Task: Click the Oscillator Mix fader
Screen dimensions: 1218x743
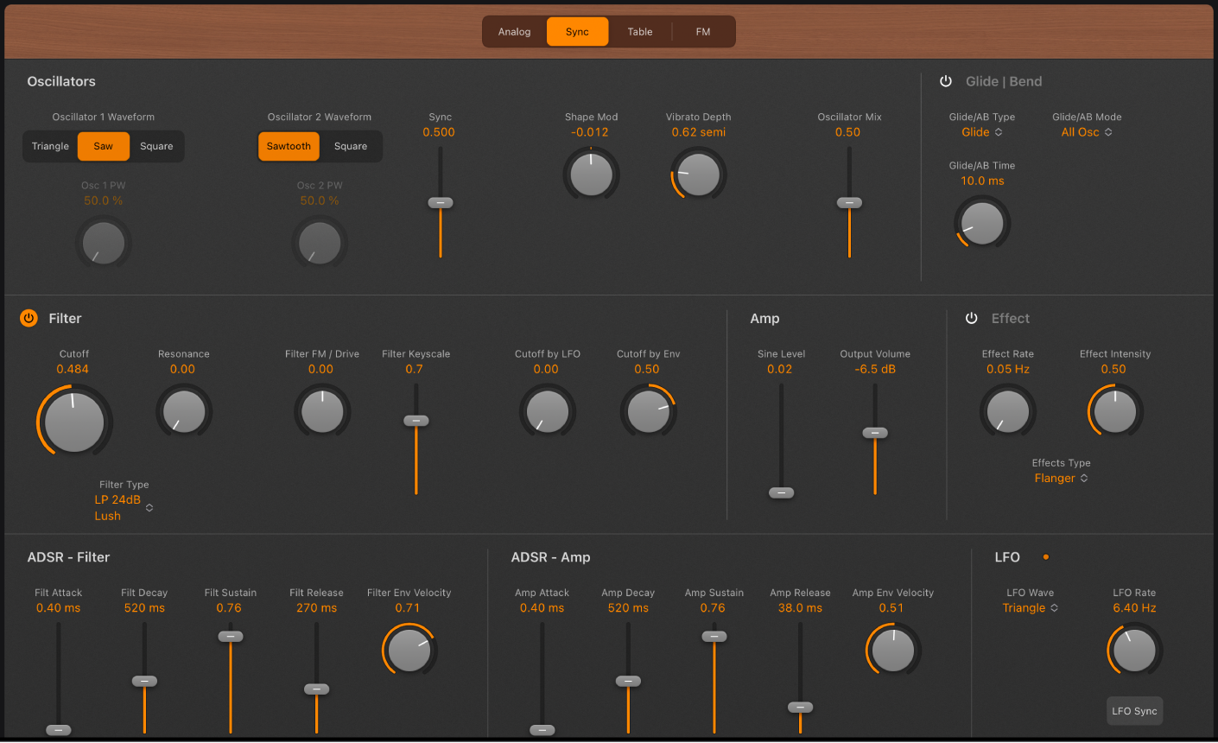Action: (x=849, y=202)
